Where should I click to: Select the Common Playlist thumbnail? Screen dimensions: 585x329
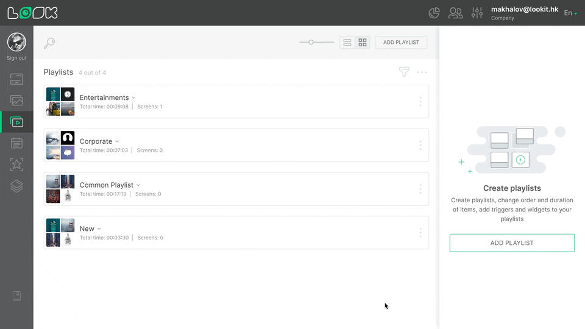click(x=60, y=189)
